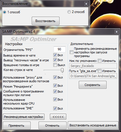Enable "Вращение головы в игре" checkbox
121x132 pixels.
55,65
